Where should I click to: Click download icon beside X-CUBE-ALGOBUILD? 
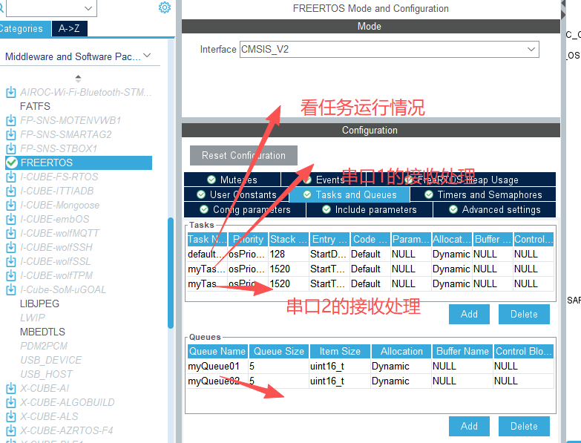coord(11,402)
